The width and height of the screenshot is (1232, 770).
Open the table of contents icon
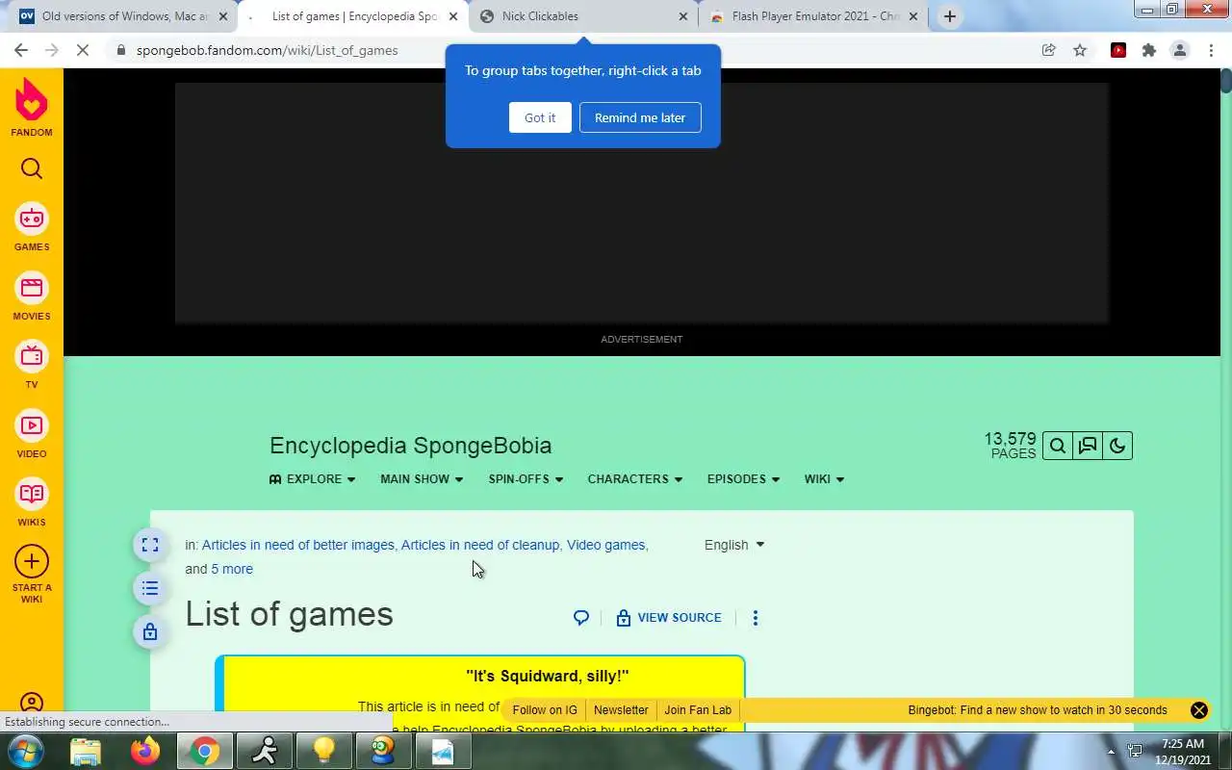[150, 588]
